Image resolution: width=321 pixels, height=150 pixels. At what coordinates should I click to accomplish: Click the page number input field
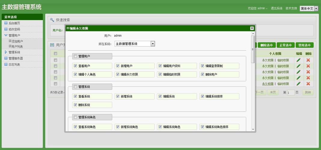click(291, 93)
